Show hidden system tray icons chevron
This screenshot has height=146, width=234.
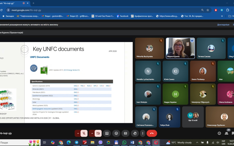tap(197, 142)
